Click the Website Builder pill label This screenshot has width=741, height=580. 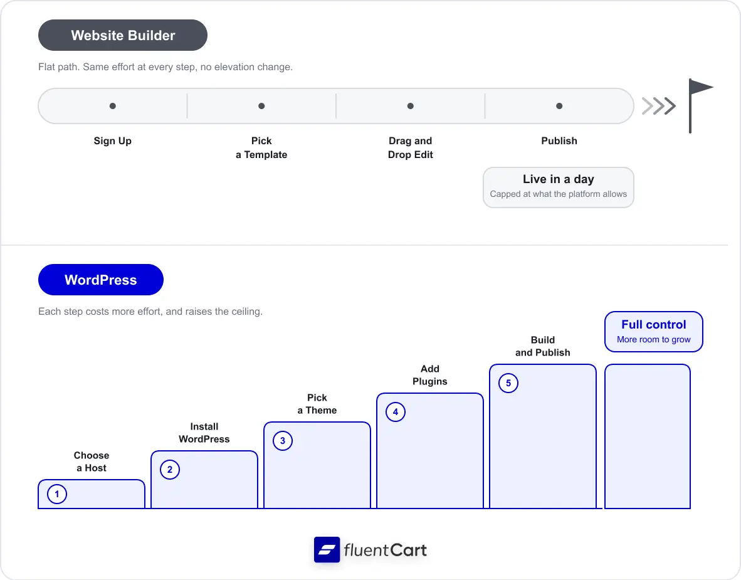(123, 36)
